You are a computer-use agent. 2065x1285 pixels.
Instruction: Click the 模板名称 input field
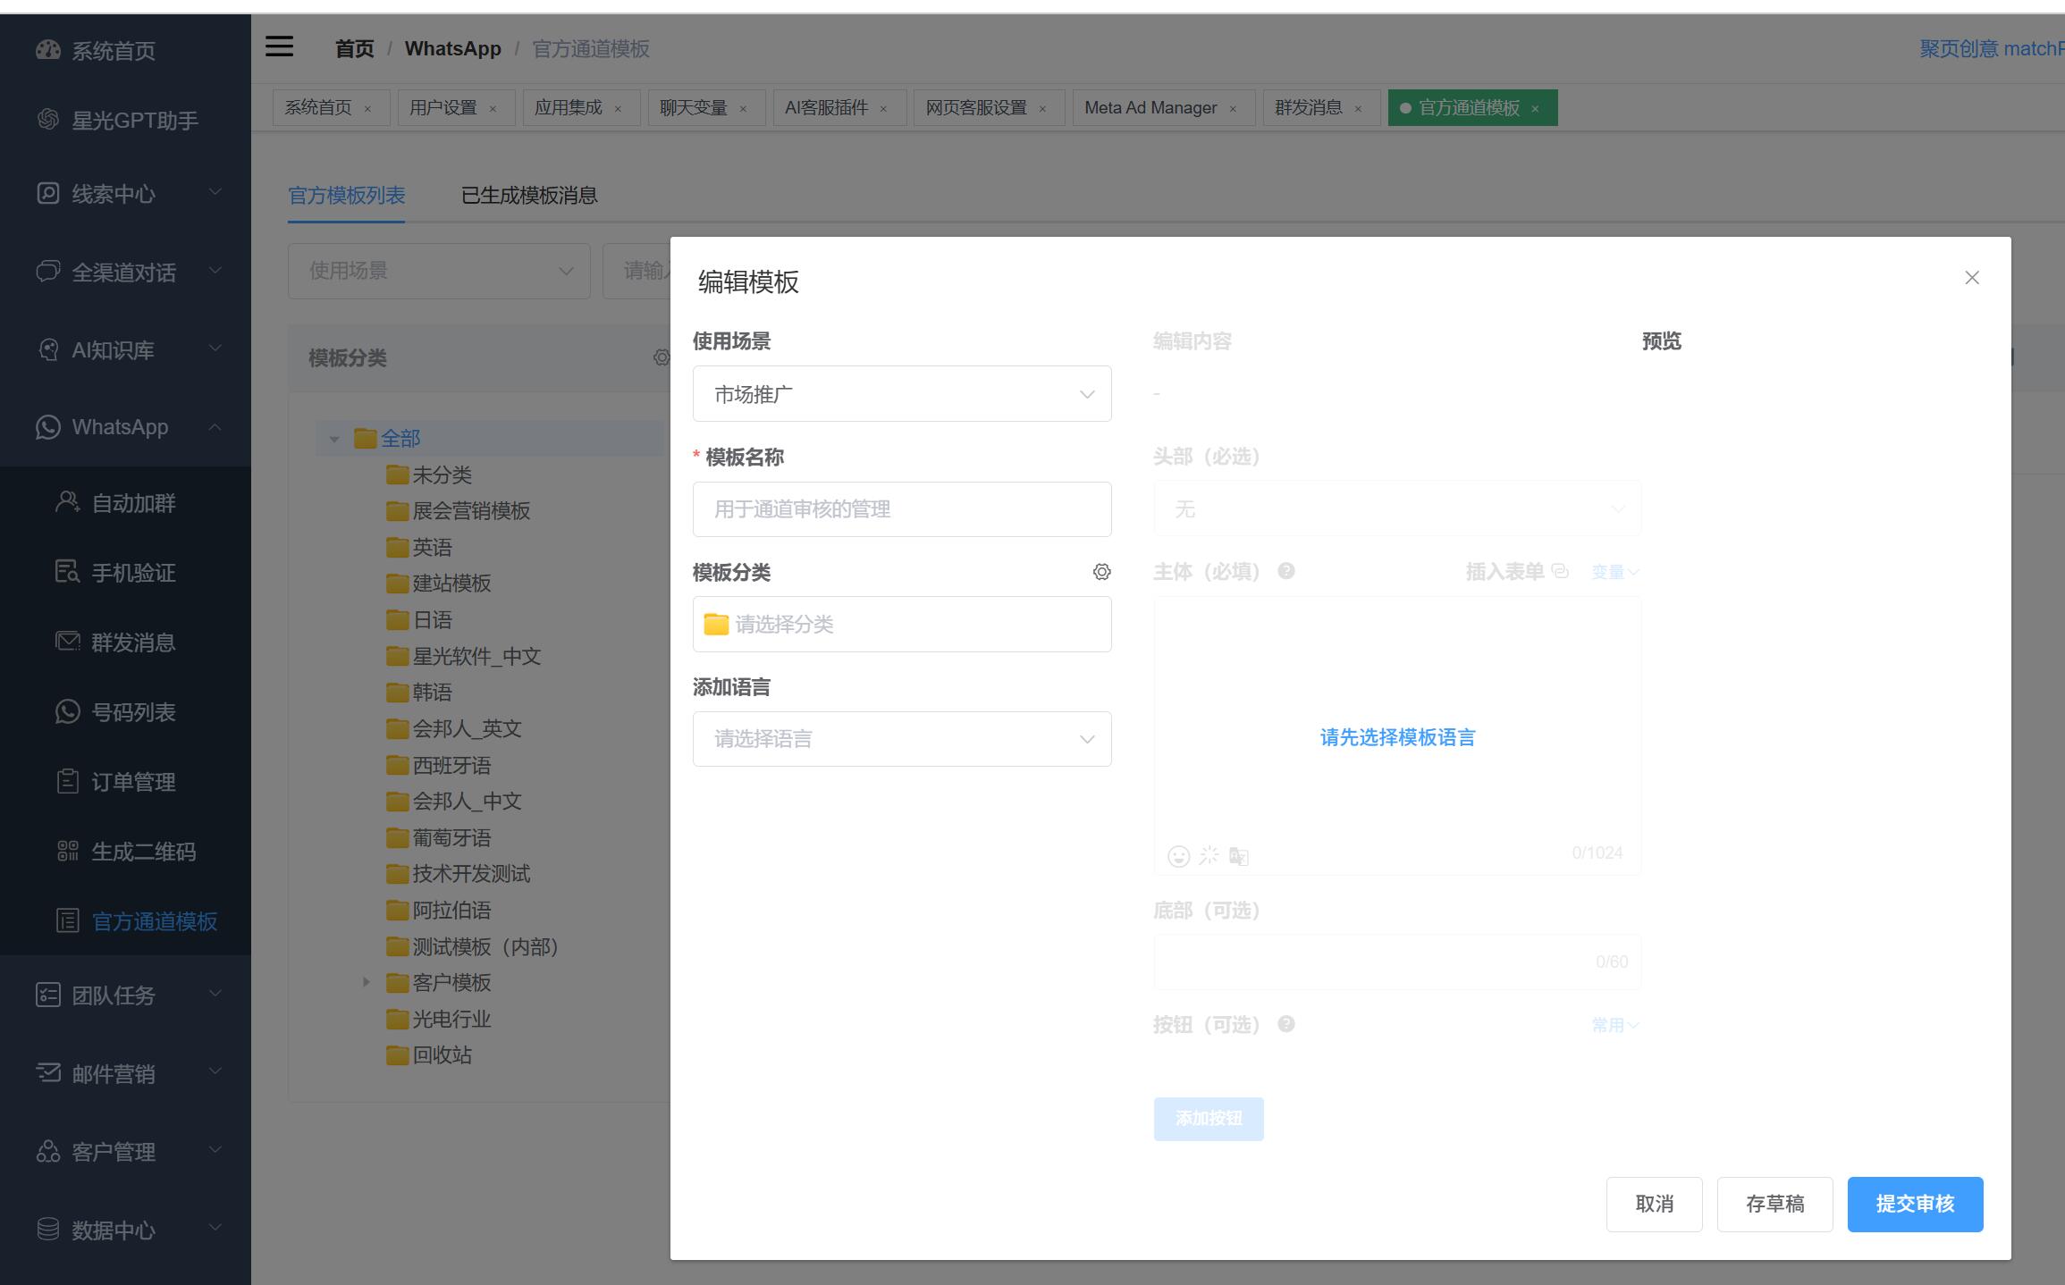coord(901,509)
